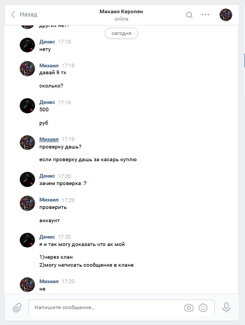
Task: Open the three-dots actions menu
Action: 205,14
